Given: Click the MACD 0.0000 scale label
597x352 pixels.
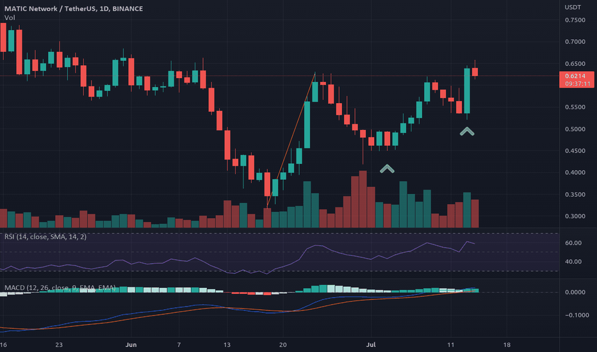Looking at the screenshot, I should tap(575, 292).
